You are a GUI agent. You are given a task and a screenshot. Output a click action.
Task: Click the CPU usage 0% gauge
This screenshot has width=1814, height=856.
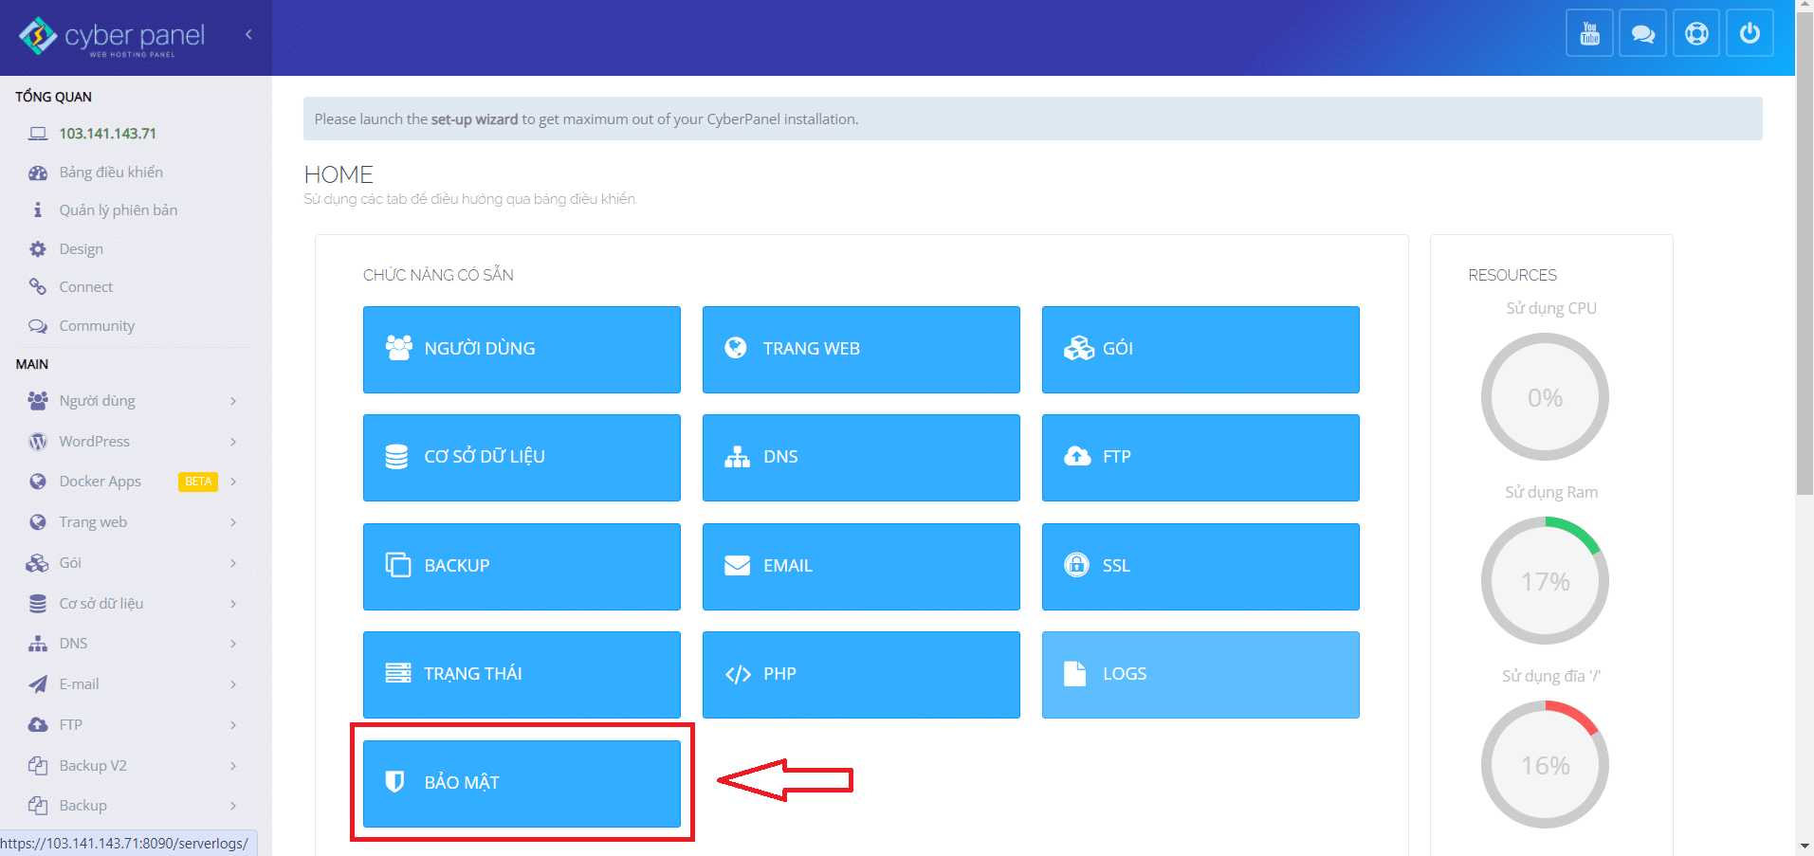coord(1545,397)
